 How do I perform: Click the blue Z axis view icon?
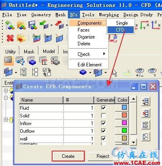156,25
